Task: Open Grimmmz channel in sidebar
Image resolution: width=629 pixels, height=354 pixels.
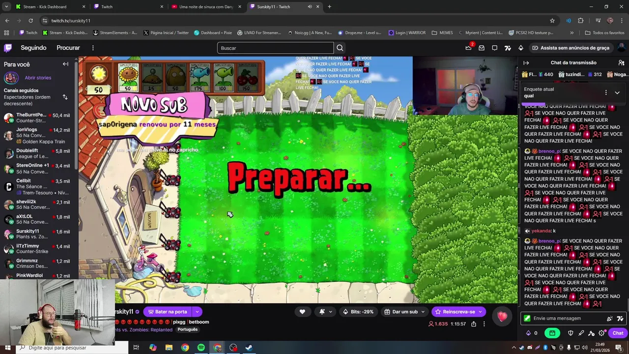Action: [x=38, y=264]
